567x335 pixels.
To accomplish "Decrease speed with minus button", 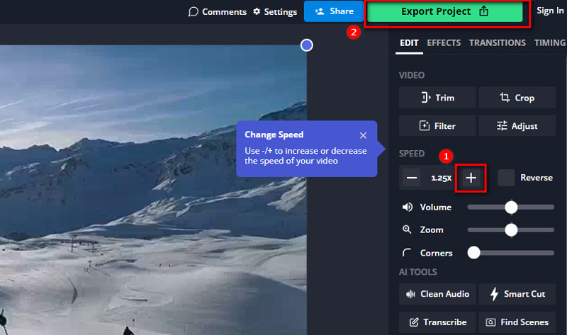I will tap(412, 178).
